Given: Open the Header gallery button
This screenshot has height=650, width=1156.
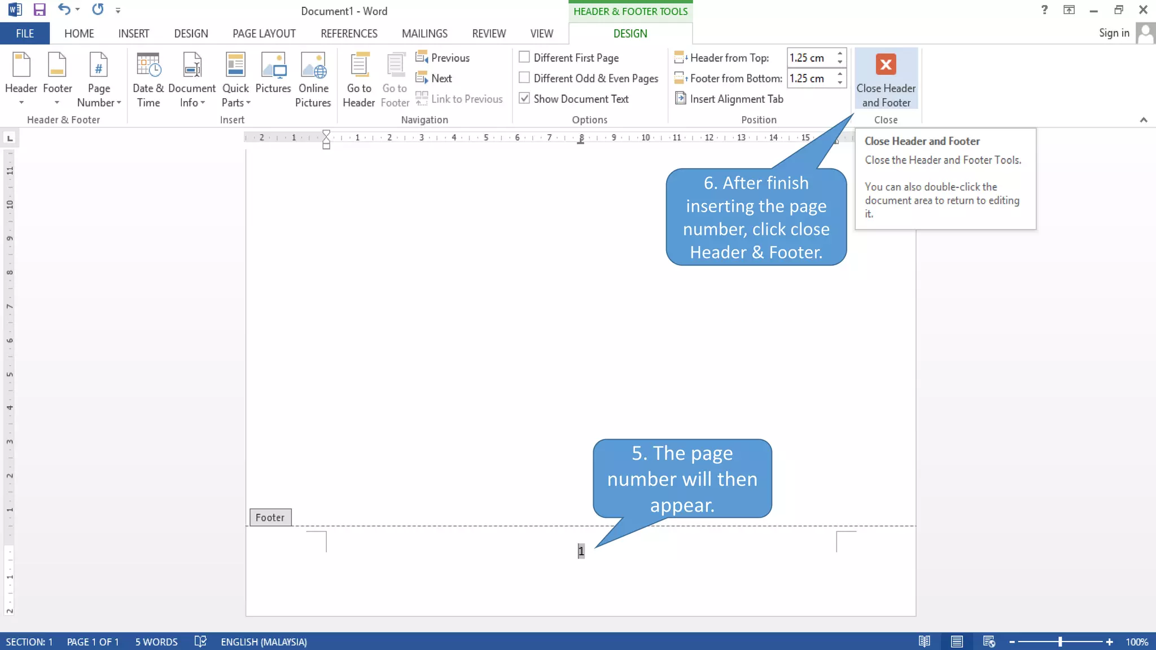Looking at the screenshot, I should click(x=21, y=79).
